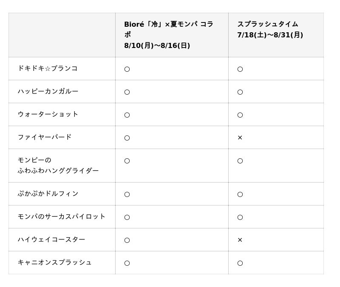This screenshot has height=287, width=340.
Task: Click the × mark for ハイウェイコースター splash time
Action: pos(240,240)
